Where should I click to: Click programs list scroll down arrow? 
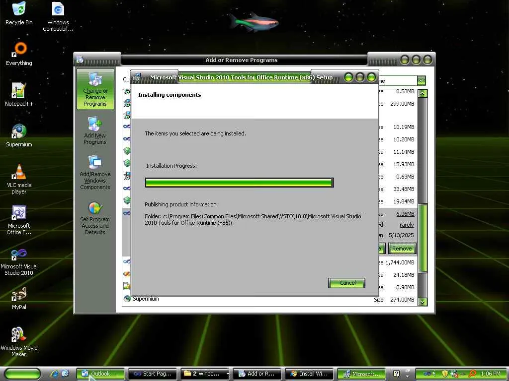(423, 302)
